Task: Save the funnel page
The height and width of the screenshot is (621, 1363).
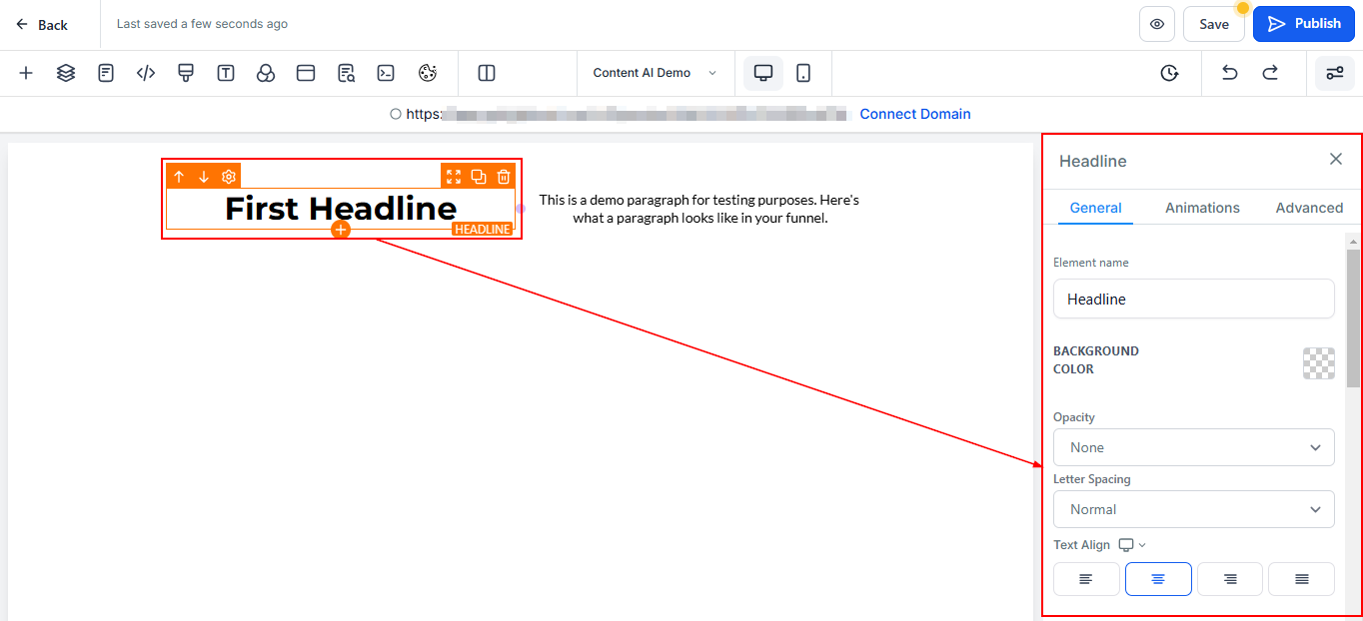Action: click(x=1214, y=24)
